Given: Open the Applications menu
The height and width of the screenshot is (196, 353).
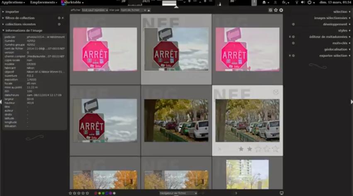Looking at the screenshot, I should [x=13, y=2].
